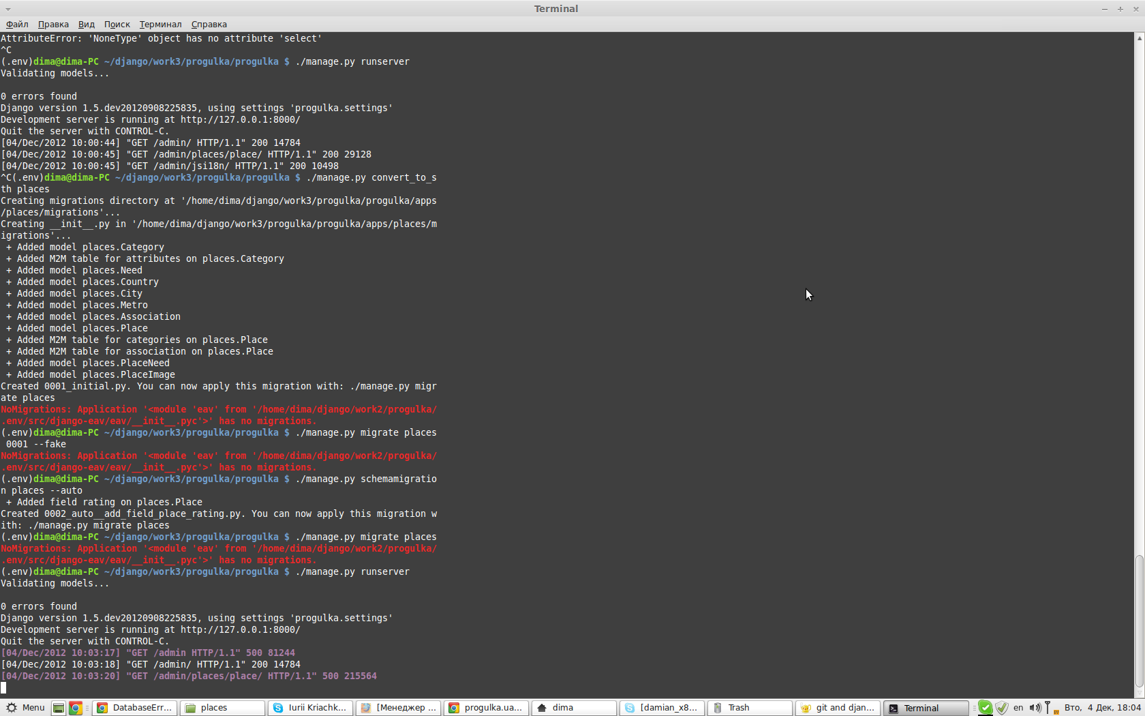Open the volume speaker tray icon

pos(1035,708)
